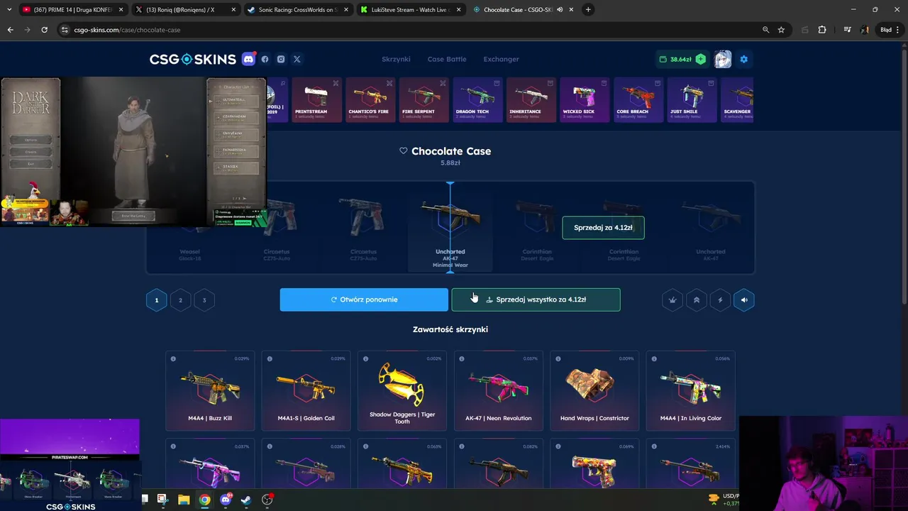Click the CSGO-SKINS logo
The height and width of the screenshot is (511, 908).
[192, 59]
